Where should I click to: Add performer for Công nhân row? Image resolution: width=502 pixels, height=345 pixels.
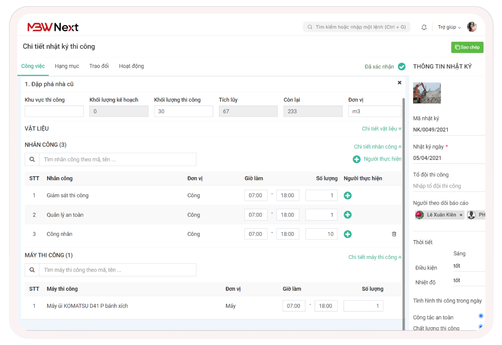(348, 234)
